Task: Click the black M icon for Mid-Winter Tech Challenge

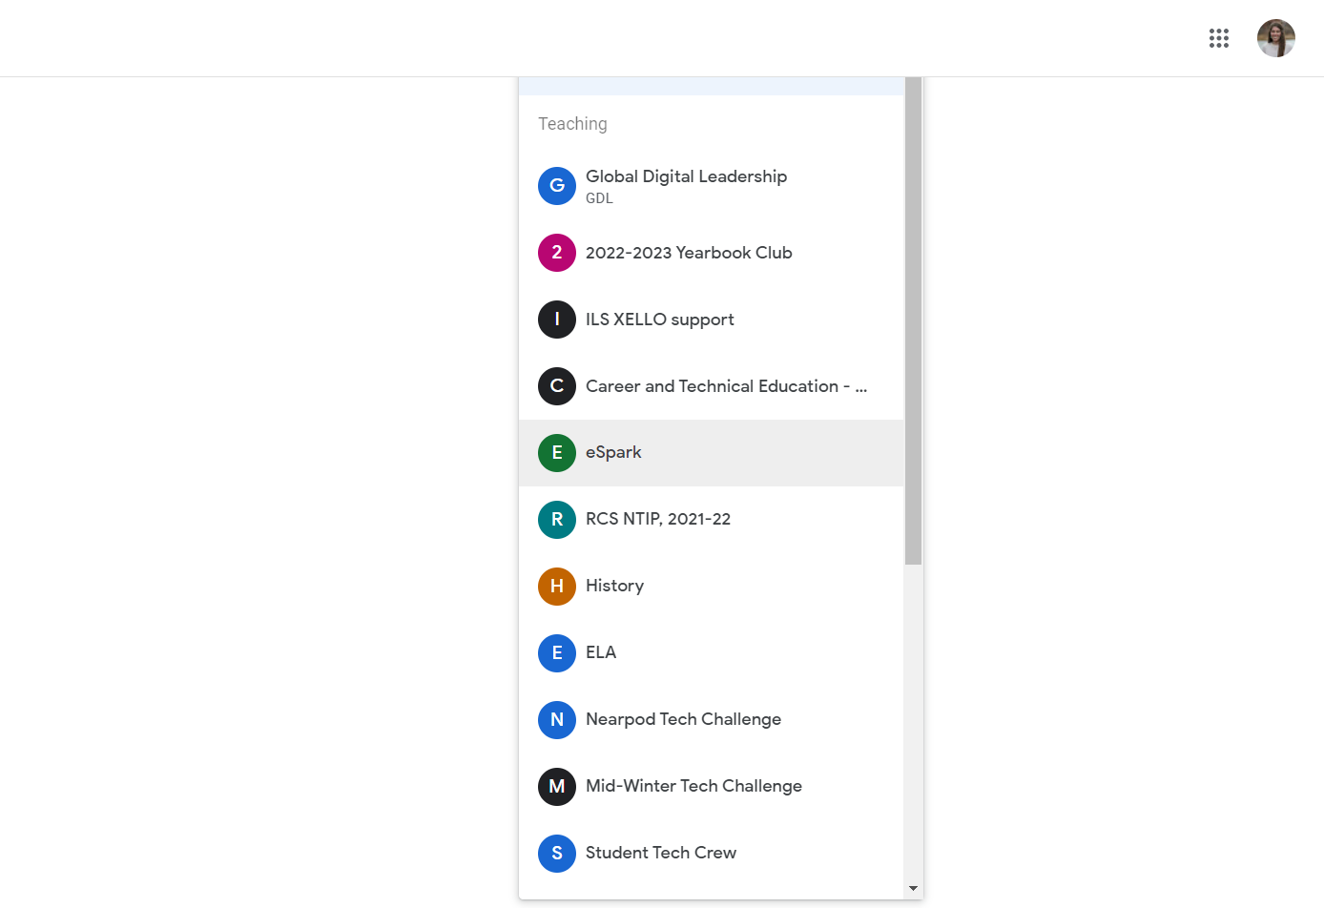Action: click(557, 787)
